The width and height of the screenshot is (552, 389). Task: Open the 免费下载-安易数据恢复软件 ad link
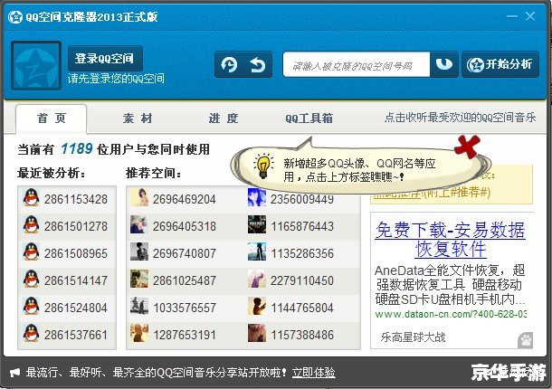click(x=451, y=240)
